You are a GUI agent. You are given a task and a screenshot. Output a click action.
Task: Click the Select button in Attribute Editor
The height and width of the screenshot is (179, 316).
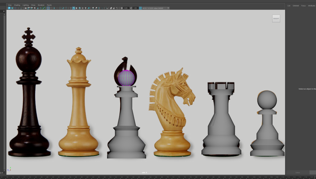point(297,173)
